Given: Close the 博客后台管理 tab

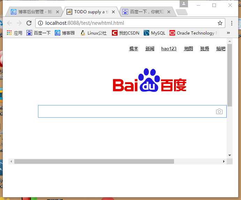Looking at the screenshot, I should click(x=58, y=12).
